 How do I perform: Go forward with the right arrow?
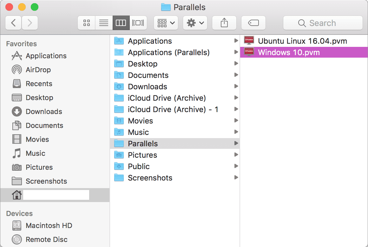[30, 23]
